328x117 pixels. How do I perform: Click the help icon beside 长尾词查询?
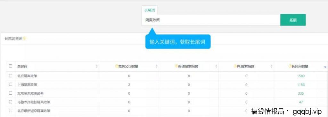(25, 39)
